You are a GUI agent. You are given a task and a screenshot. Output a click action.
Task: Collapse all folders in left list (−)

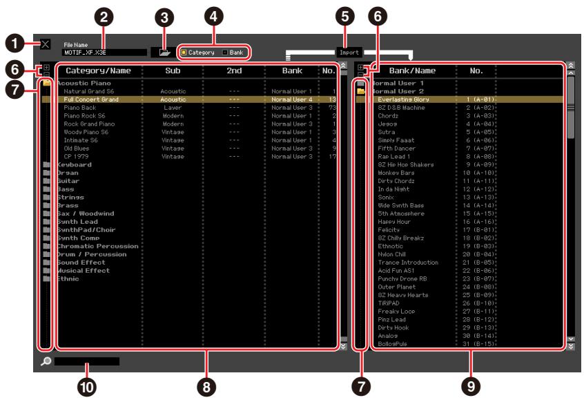point(46,73)
